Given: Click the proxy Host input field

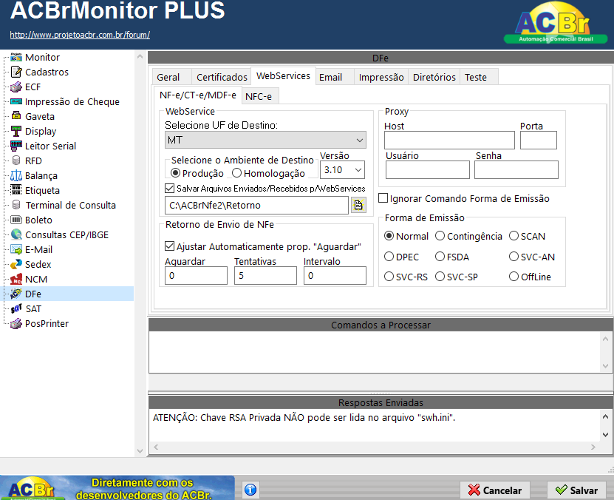Looking at the screenshot, I should (449, 141).
